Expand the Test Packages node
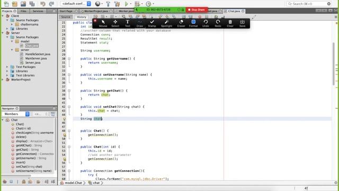 (7, 67)
